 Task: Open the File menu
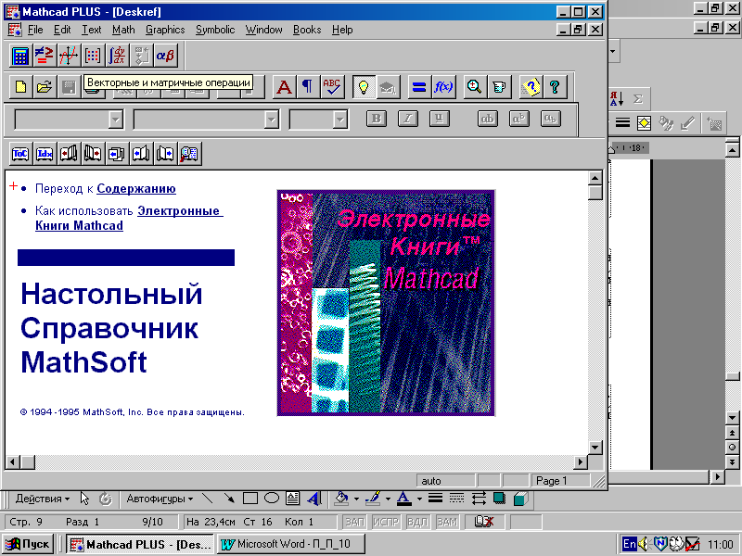tap(35, 30)
